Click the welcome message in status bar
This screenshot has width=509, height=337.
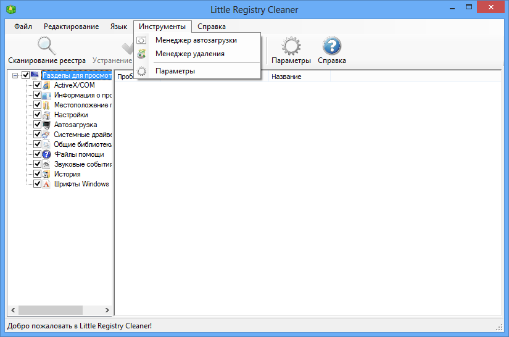80,326
